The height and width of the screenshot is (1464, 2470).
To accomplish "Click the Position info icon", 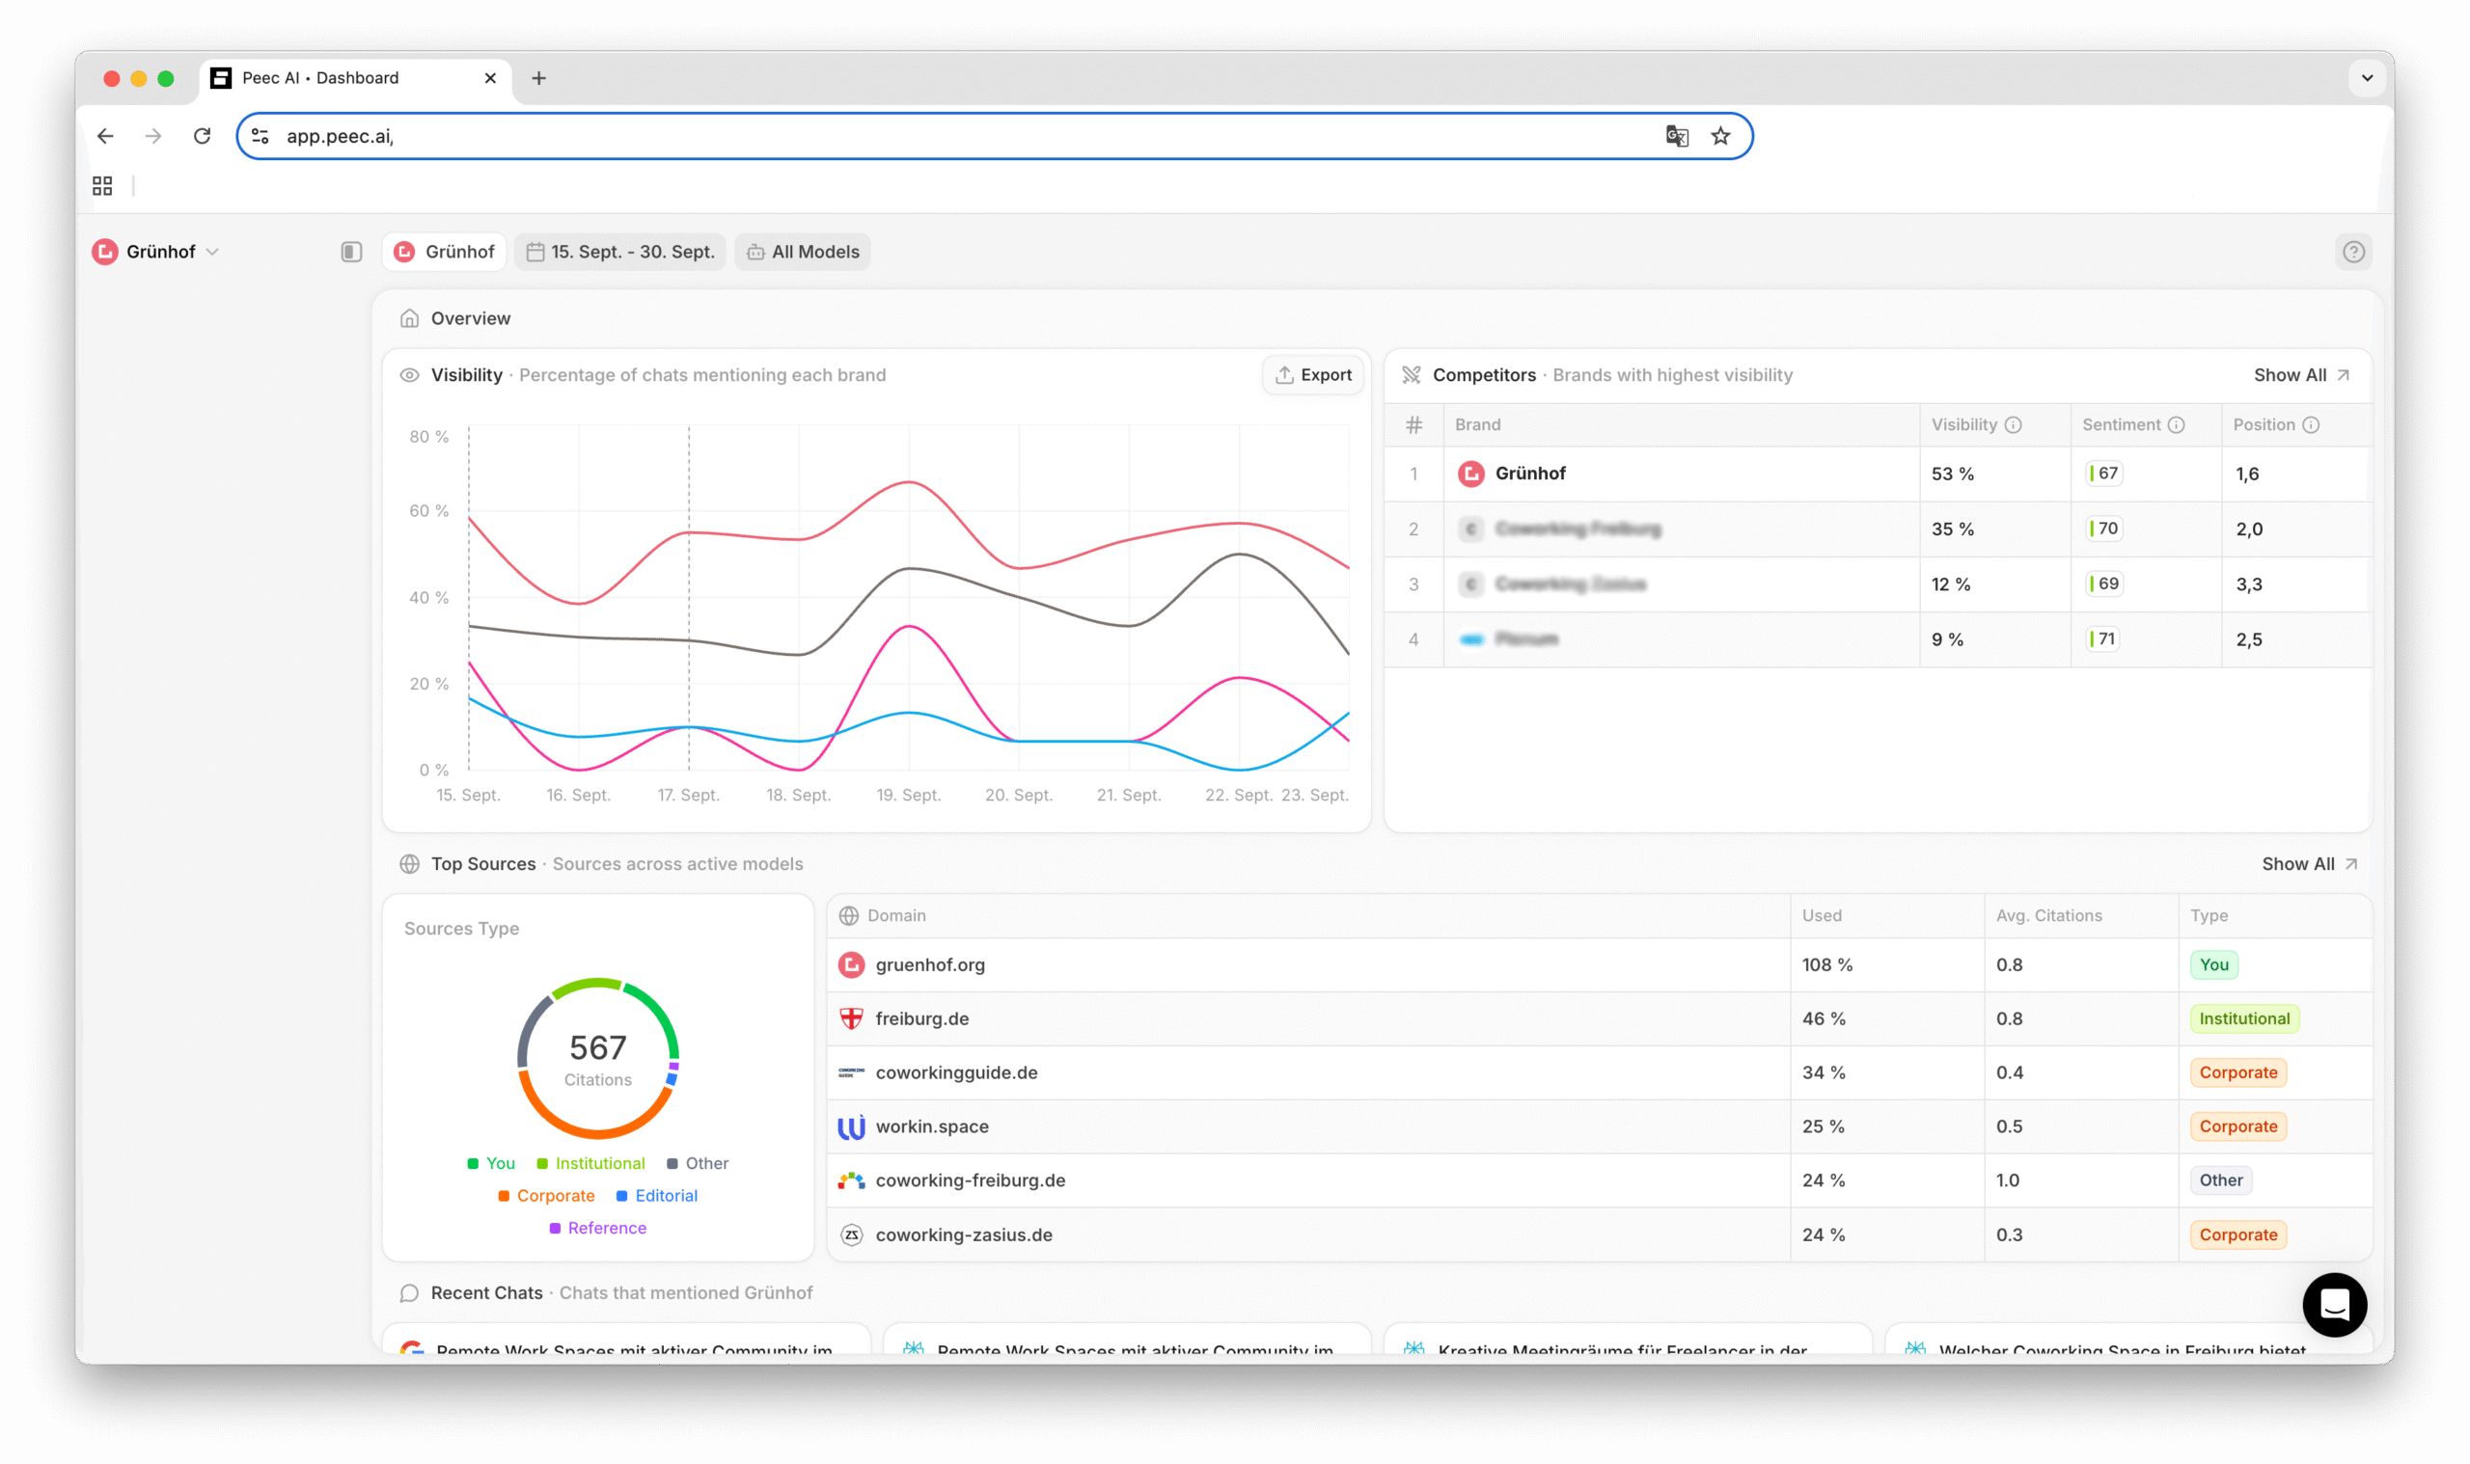I will 2310,424.
